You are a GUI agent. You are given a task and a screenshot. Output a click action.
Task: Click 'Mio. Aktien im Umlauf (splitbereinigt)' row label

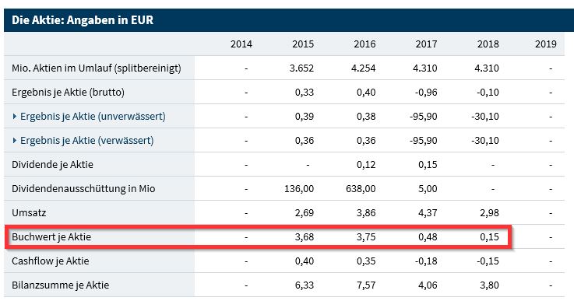[97, 68]
